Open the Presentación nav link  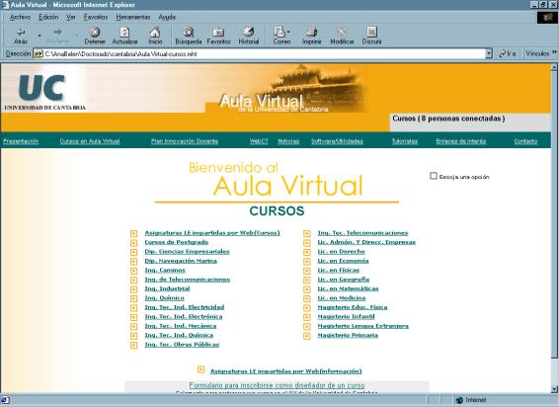coord(21,141)
